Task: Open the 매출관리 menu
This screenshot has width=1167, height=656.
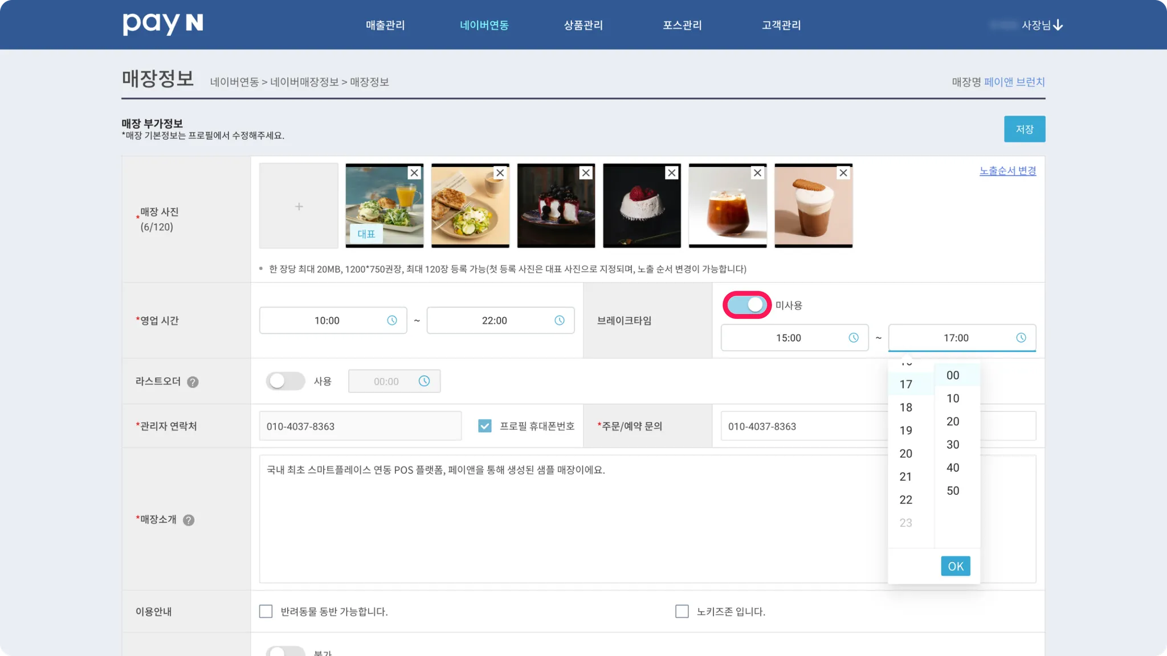Action: pos(385,25)
